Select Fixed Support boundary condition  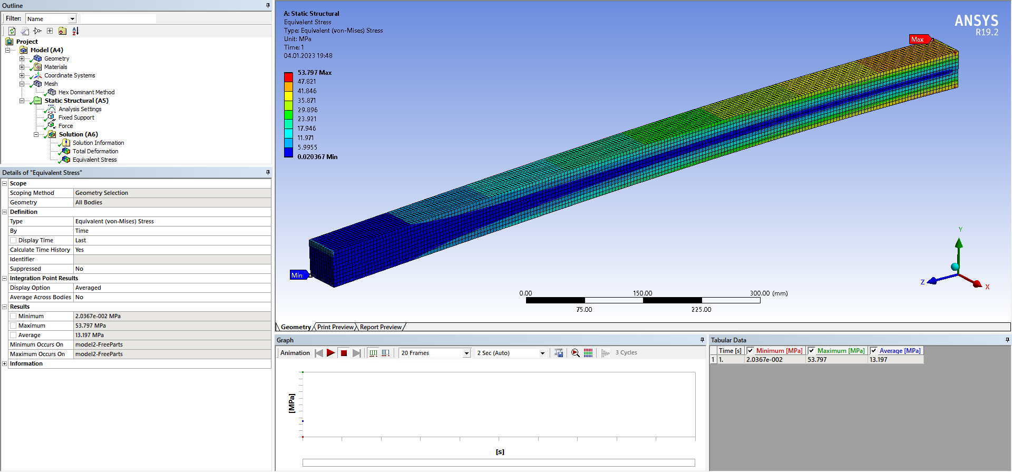coord(76,117)
